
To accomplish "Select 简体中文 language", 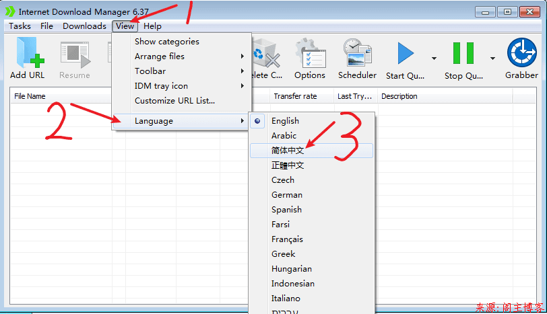I will coord(311,151).
